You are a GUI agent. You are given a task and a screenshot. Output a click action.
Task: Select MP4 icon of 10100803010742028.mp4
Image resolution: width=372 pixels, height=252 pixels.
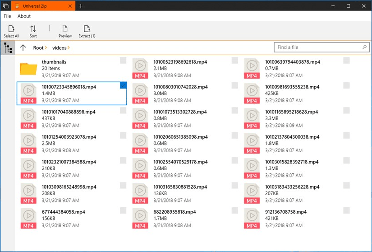pyautogui.click(x=140, y=93)
